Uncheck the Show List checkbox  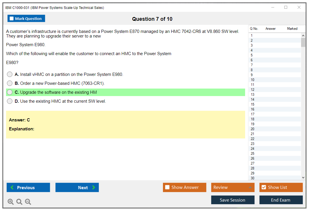tap(264, 187)
